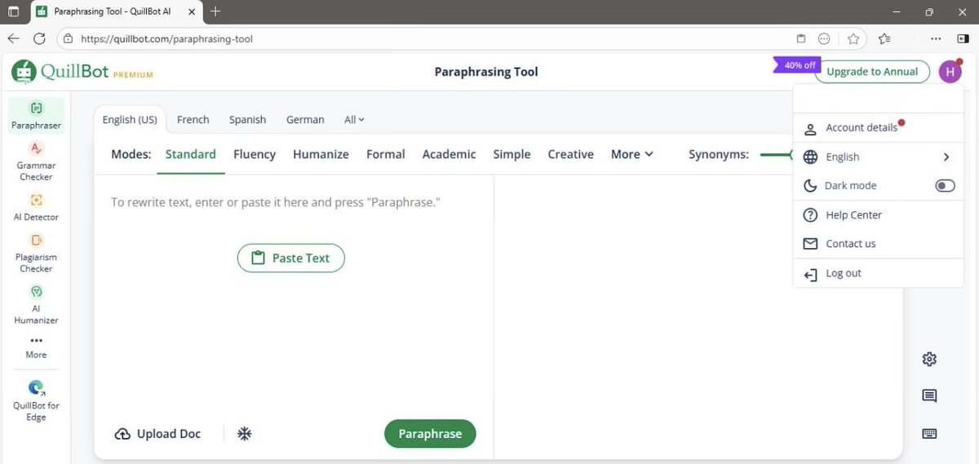This screenshot has width=979, height=464.
Task: Click the Paraphrase button
Action: (430, 434)
